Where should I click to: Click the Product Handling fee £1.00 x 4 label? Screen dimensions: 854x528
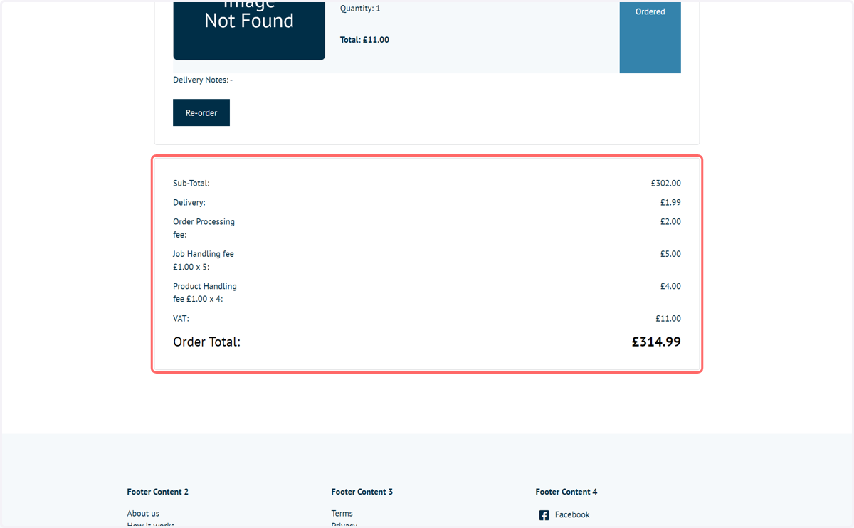pos(205,292)
